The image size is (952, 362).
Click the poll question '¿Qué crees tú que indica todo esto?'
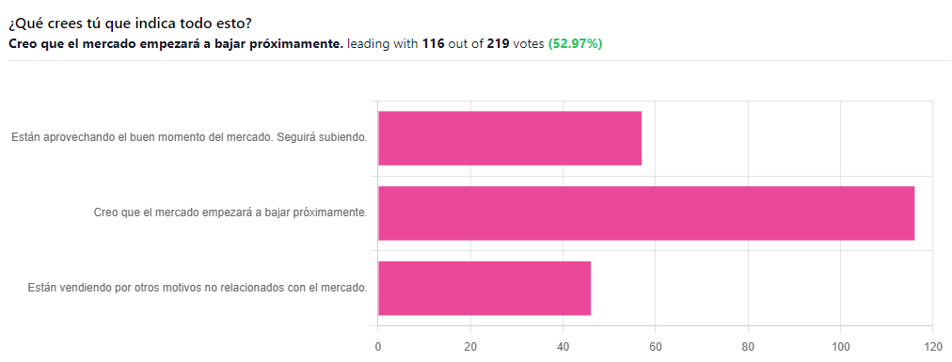[x=131, y=24]
